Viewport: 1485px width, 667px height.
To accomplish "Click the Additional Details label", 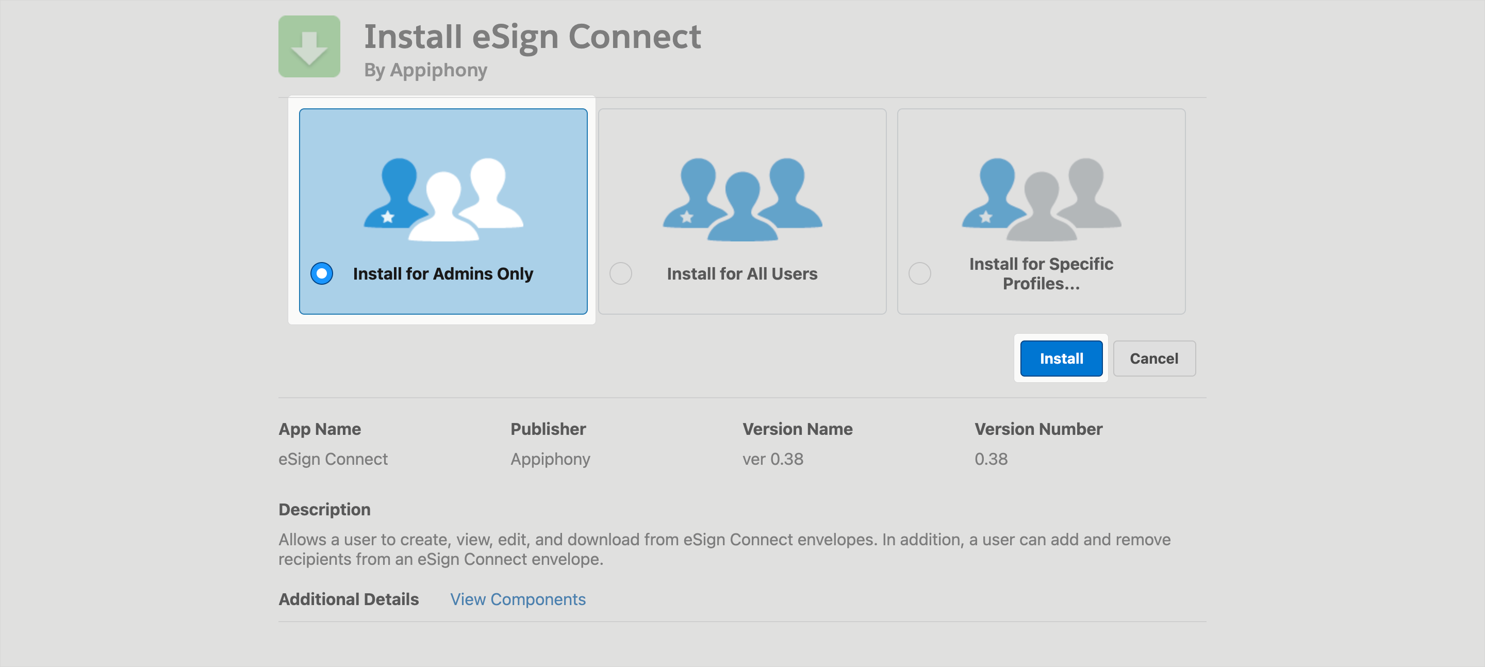I will 348,599.
